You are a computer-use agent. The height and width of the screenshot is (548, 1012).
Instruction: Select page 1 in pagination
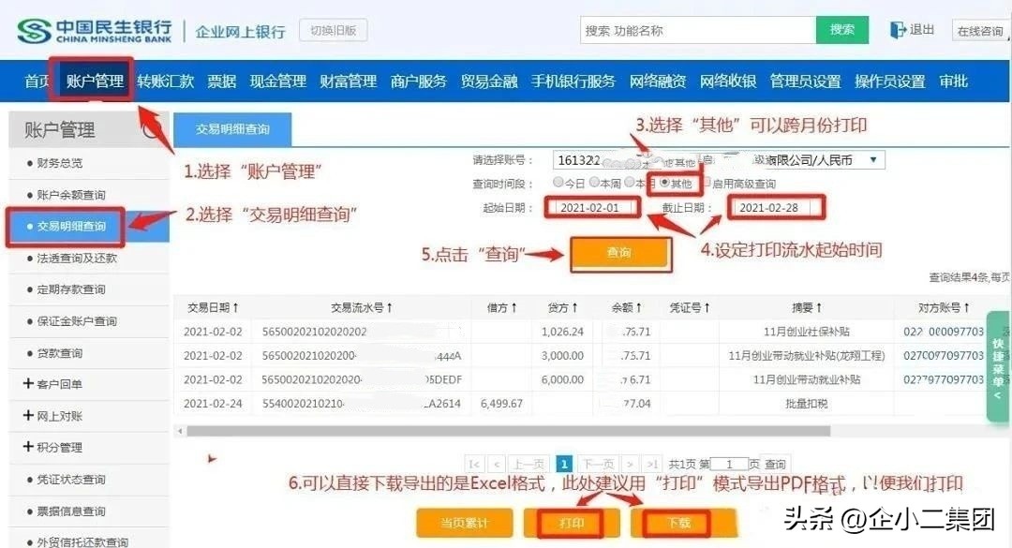point(564,464)
